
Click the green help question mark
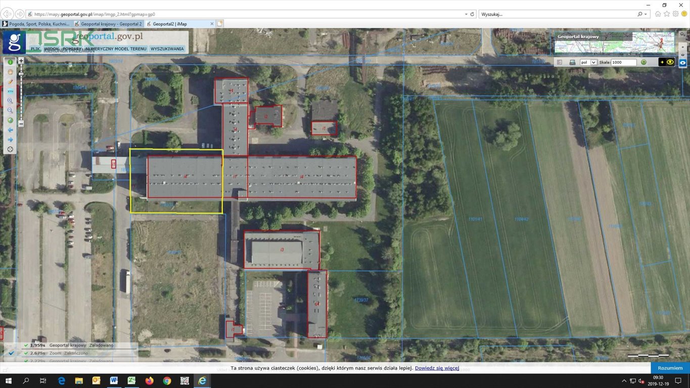(x=643, y=62)
